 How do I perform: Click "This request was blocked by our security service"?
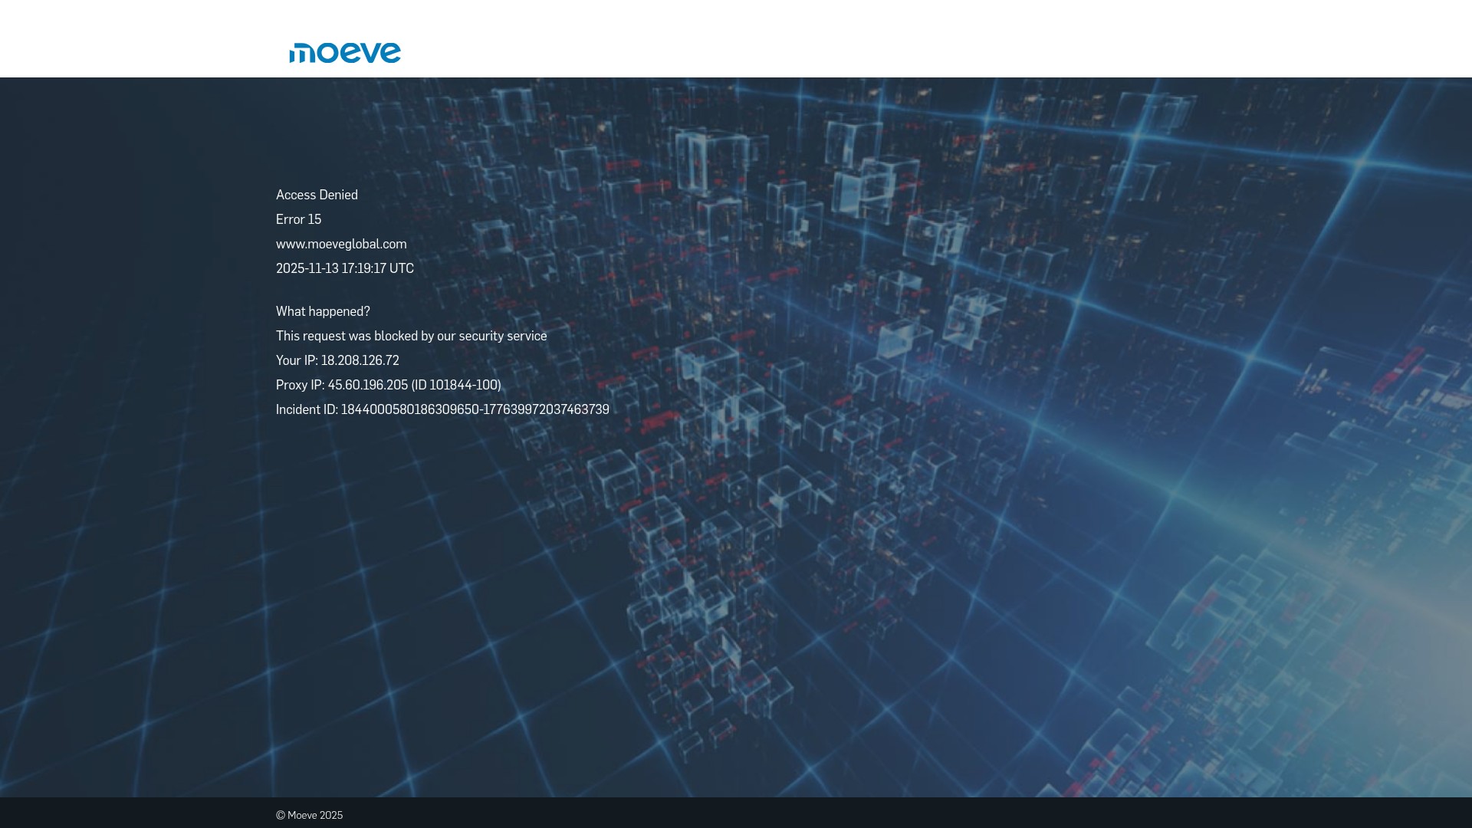(x=412, y=336)
